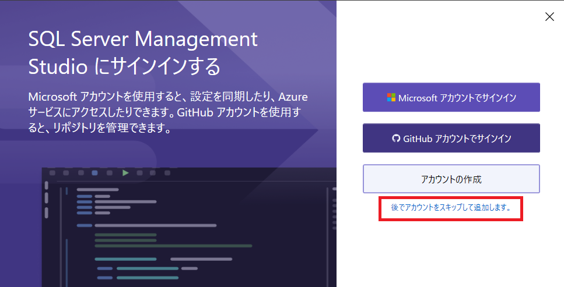The width and height of the screenshot is (564, 287).
Task: Click the last gray square in illustration toolbar
Action: [x=167, y=173]
